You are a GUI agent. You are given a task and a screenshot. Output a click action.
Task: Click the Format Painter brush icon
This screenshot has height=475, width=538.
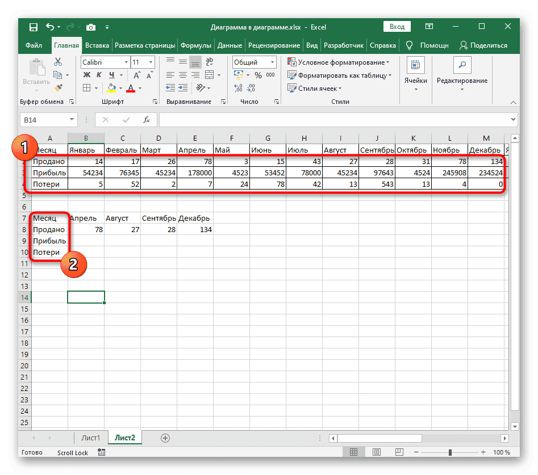coord(58,87)
